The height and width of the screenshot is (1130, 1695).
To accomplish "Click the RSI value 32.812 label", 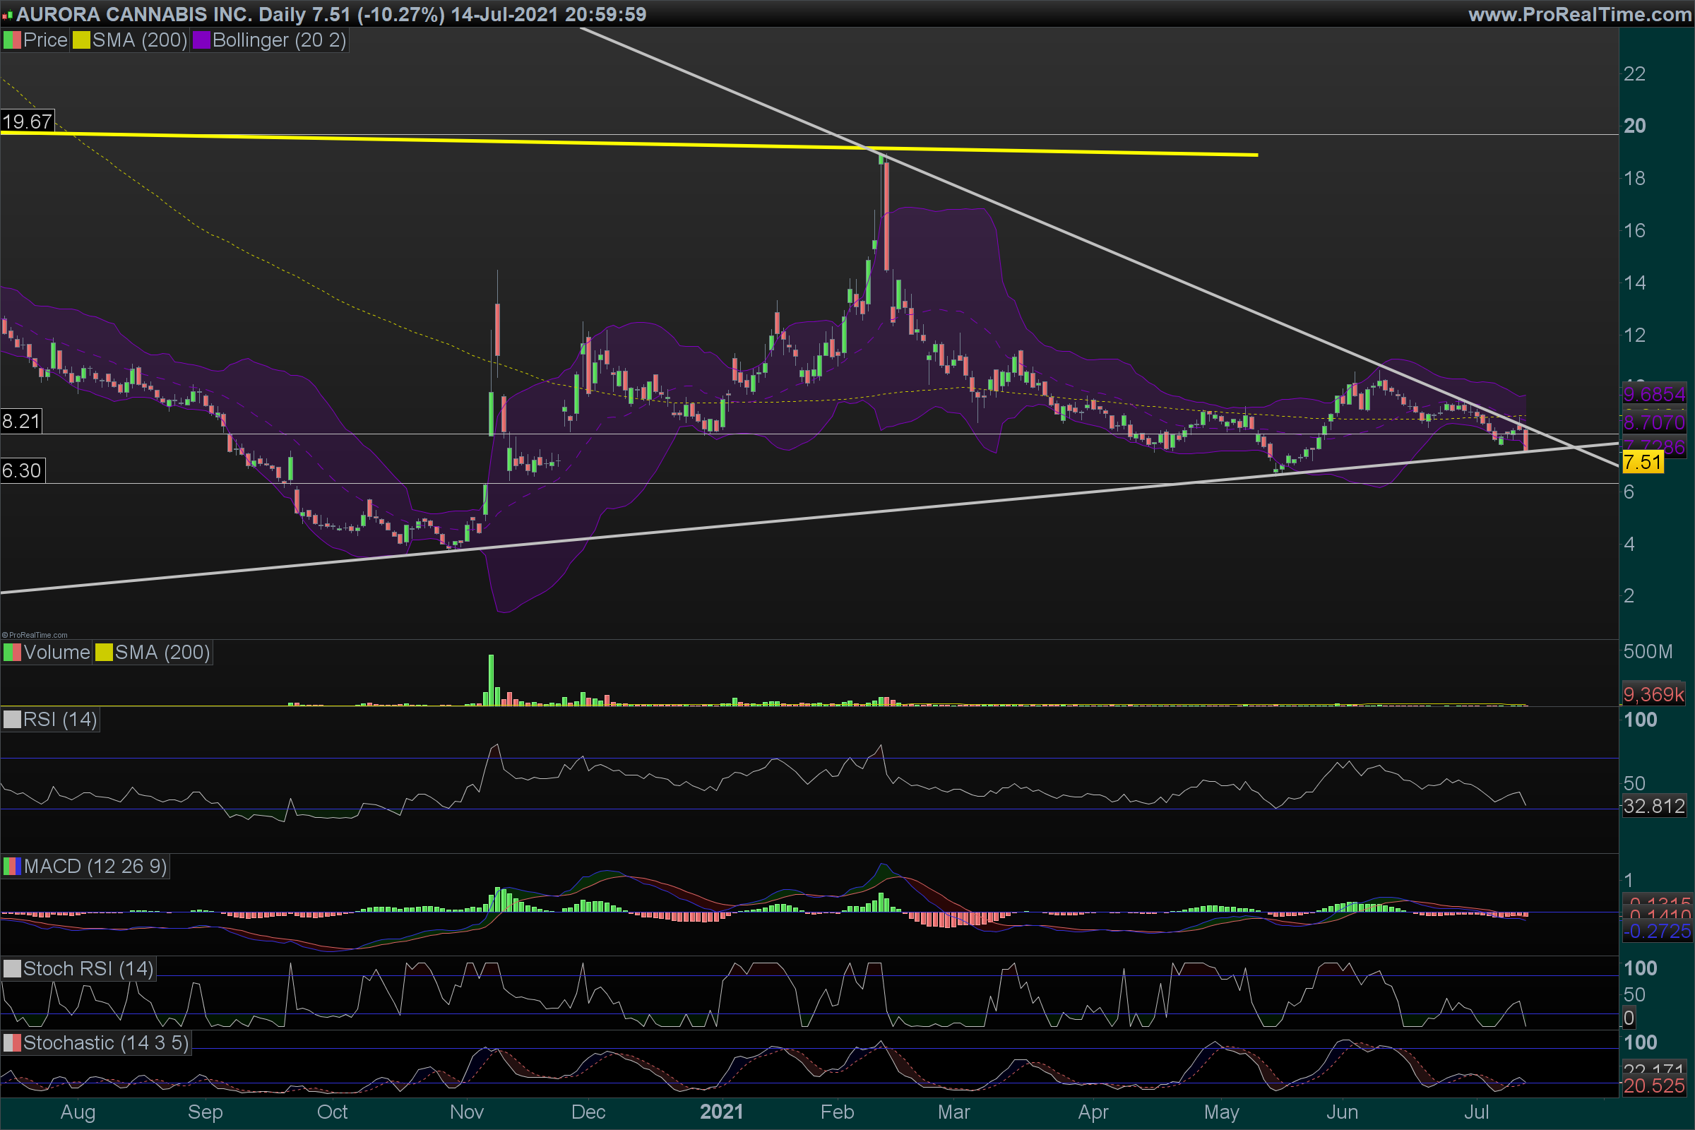I will point(1653,806).
